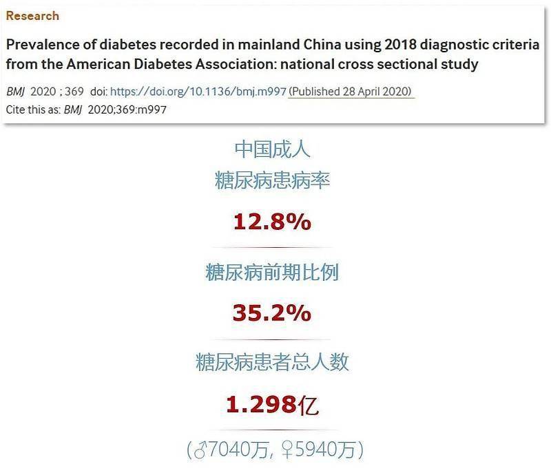This screenshot has height=475, width=551.
Task: Click the 7040万 male patient count
Action: (x=238, y=450)
